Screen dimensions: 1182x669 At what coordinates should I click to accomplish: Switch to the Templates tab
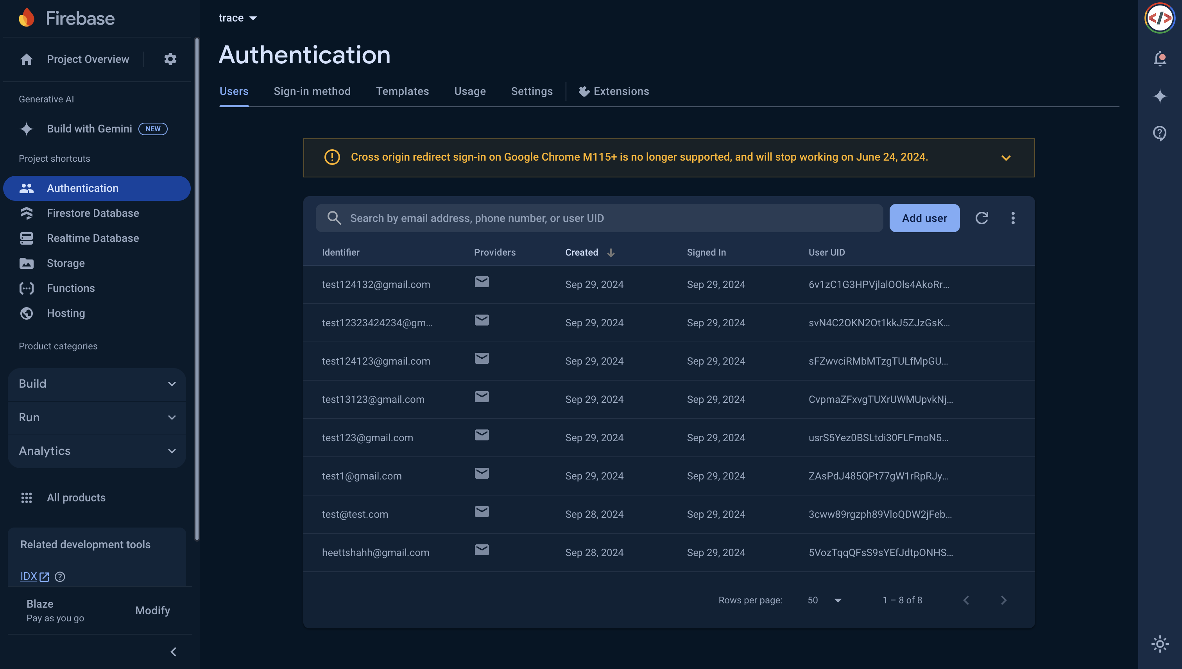coord(402,91)
